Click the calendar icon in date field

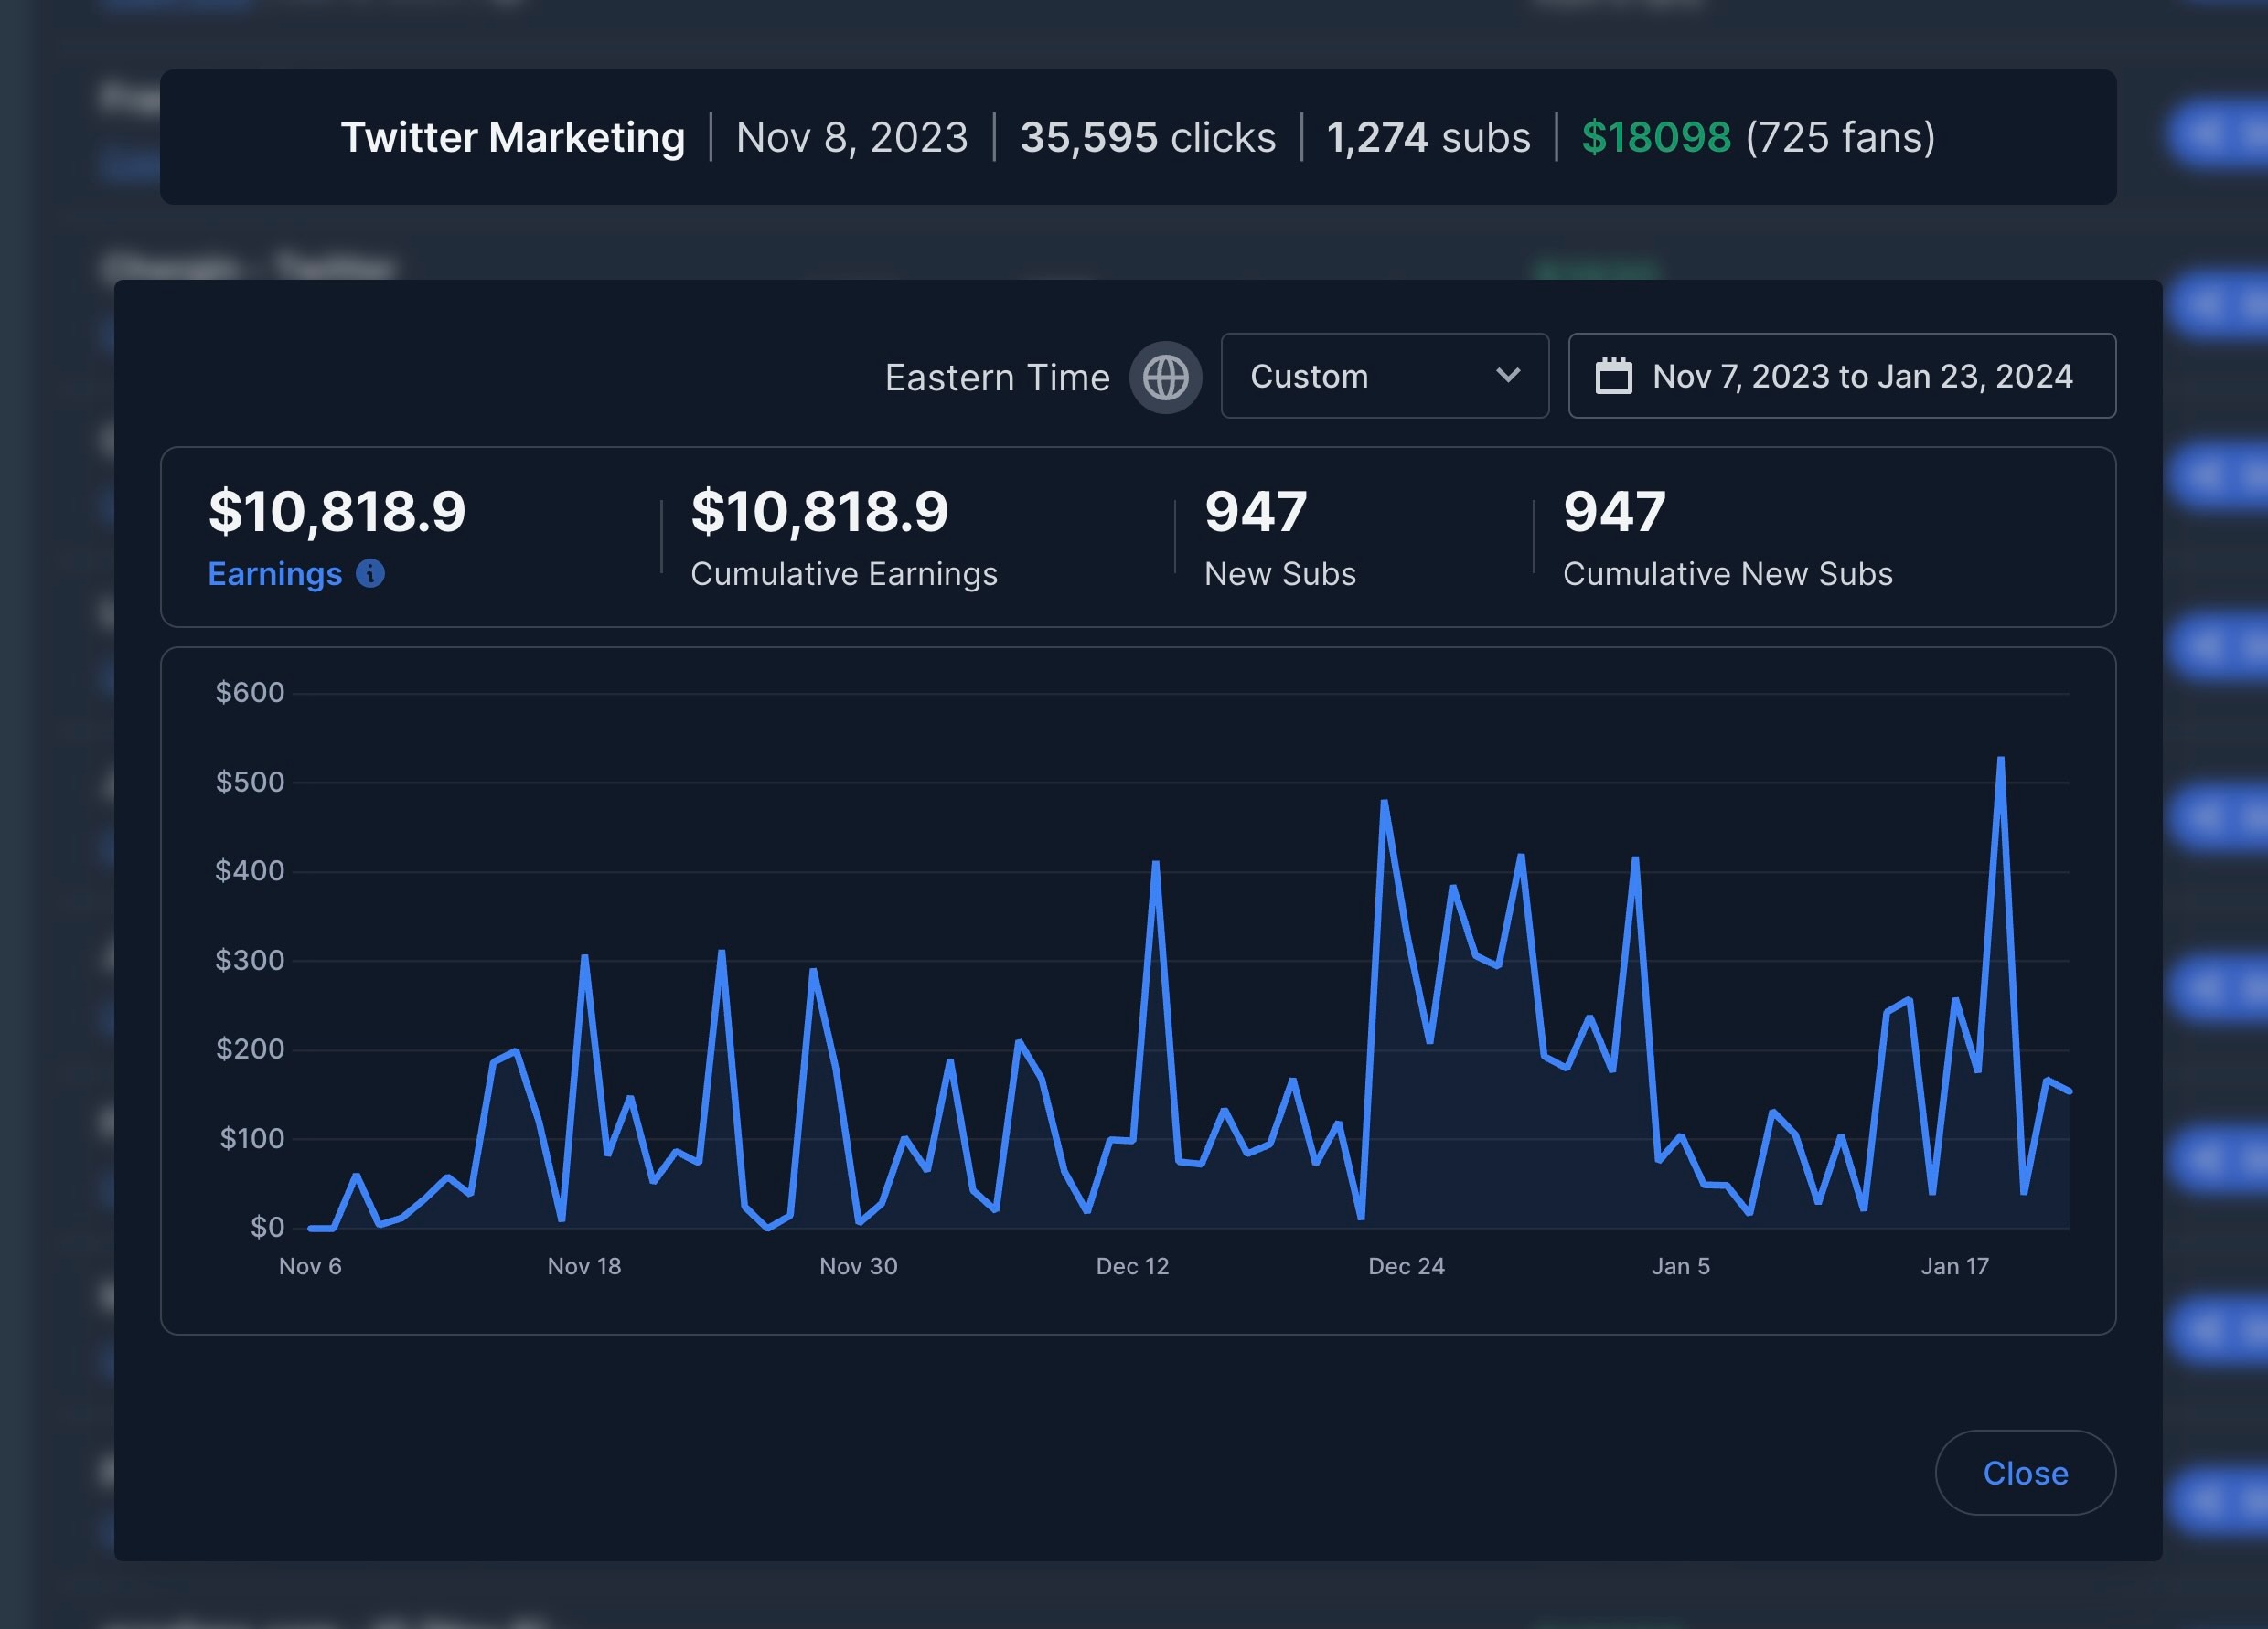[1613, 376]
